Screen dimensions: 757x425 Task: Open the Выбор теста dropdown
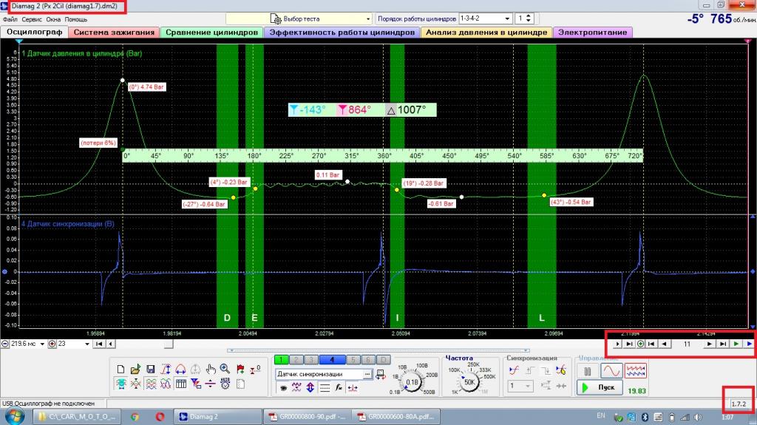[x=299, y=18]
